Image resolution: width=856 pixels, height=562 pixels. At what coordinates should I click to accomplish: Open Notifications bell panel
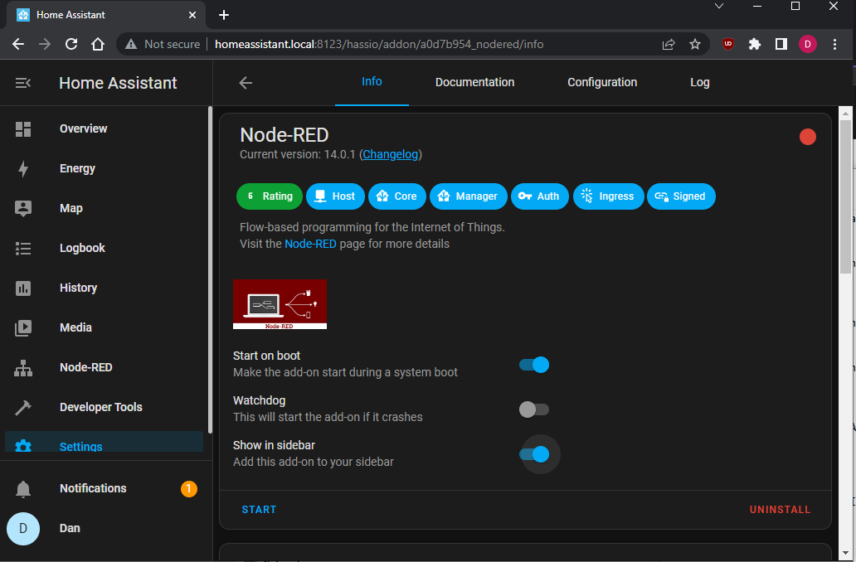[104, 489]
